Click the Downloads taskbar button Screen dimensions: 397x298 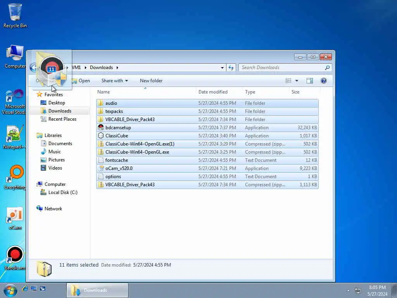(x=97, y=290)
